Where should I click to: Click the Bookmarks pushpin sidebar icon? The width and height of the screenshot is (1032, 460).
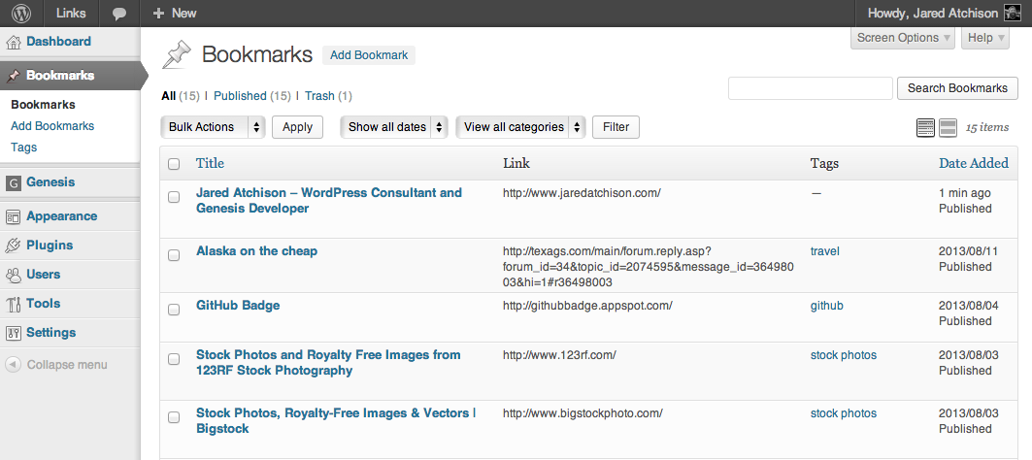coord(14,76)
